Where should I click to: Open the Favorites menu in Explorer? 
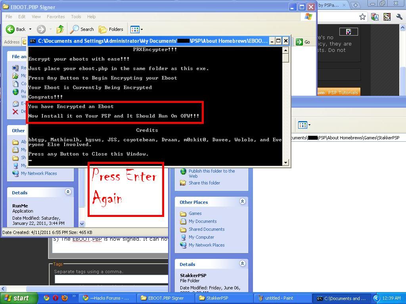tap(56, 17)
